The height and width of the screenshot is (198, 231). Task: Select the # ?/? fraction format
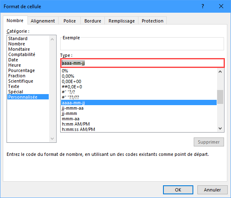[139, 92]
